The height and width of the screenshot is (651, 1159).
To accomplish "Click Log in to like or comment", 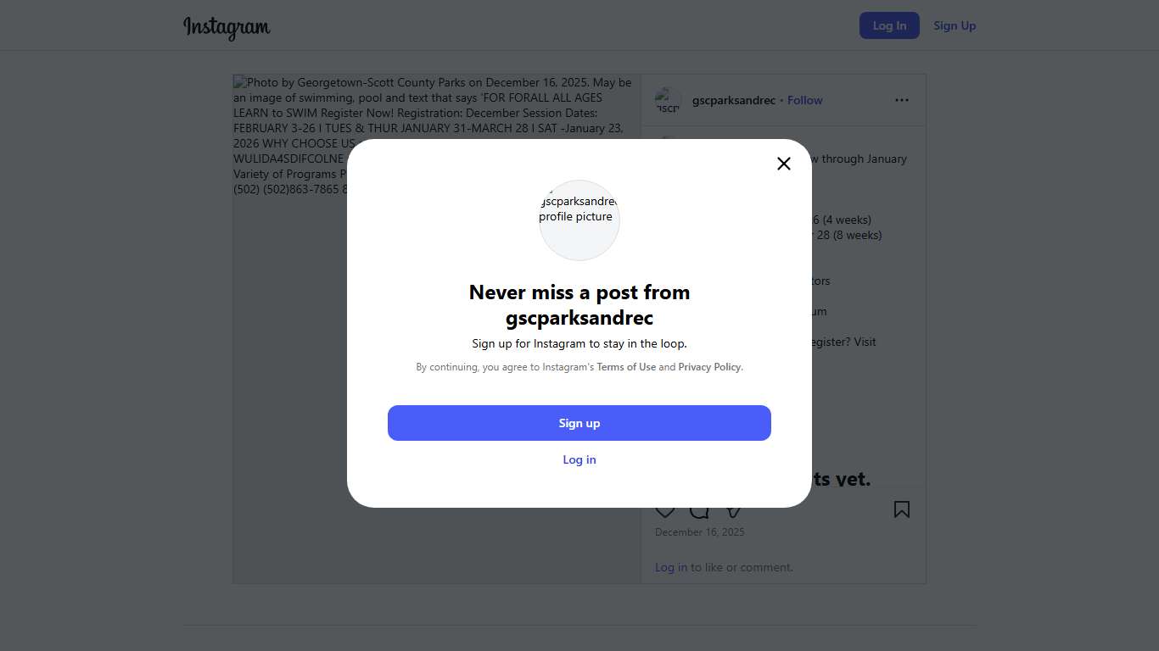I will (670, 567).
